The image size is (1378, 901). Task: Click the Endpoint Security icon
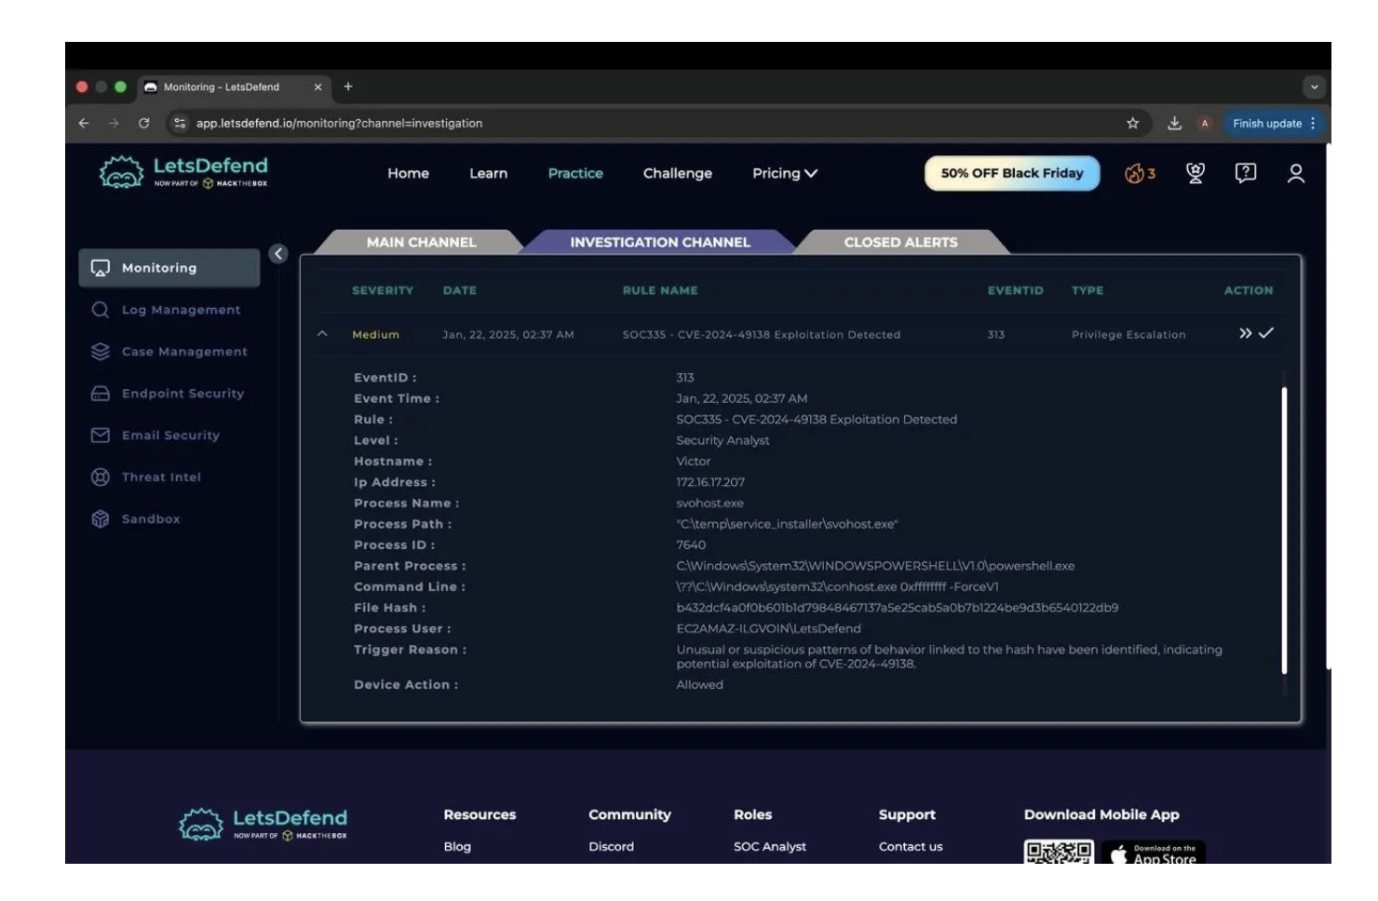(101, 394)
